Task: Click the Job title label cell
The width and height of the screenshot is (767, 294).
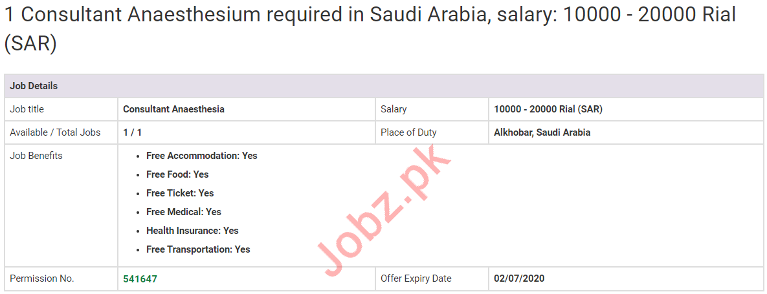Action: (27, 109)
